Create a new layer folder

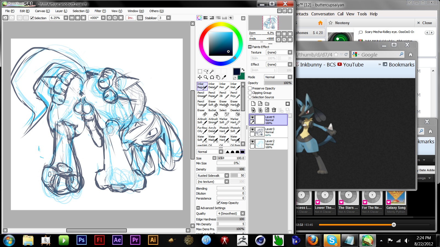pyautogui.click(x=267, y=104)
